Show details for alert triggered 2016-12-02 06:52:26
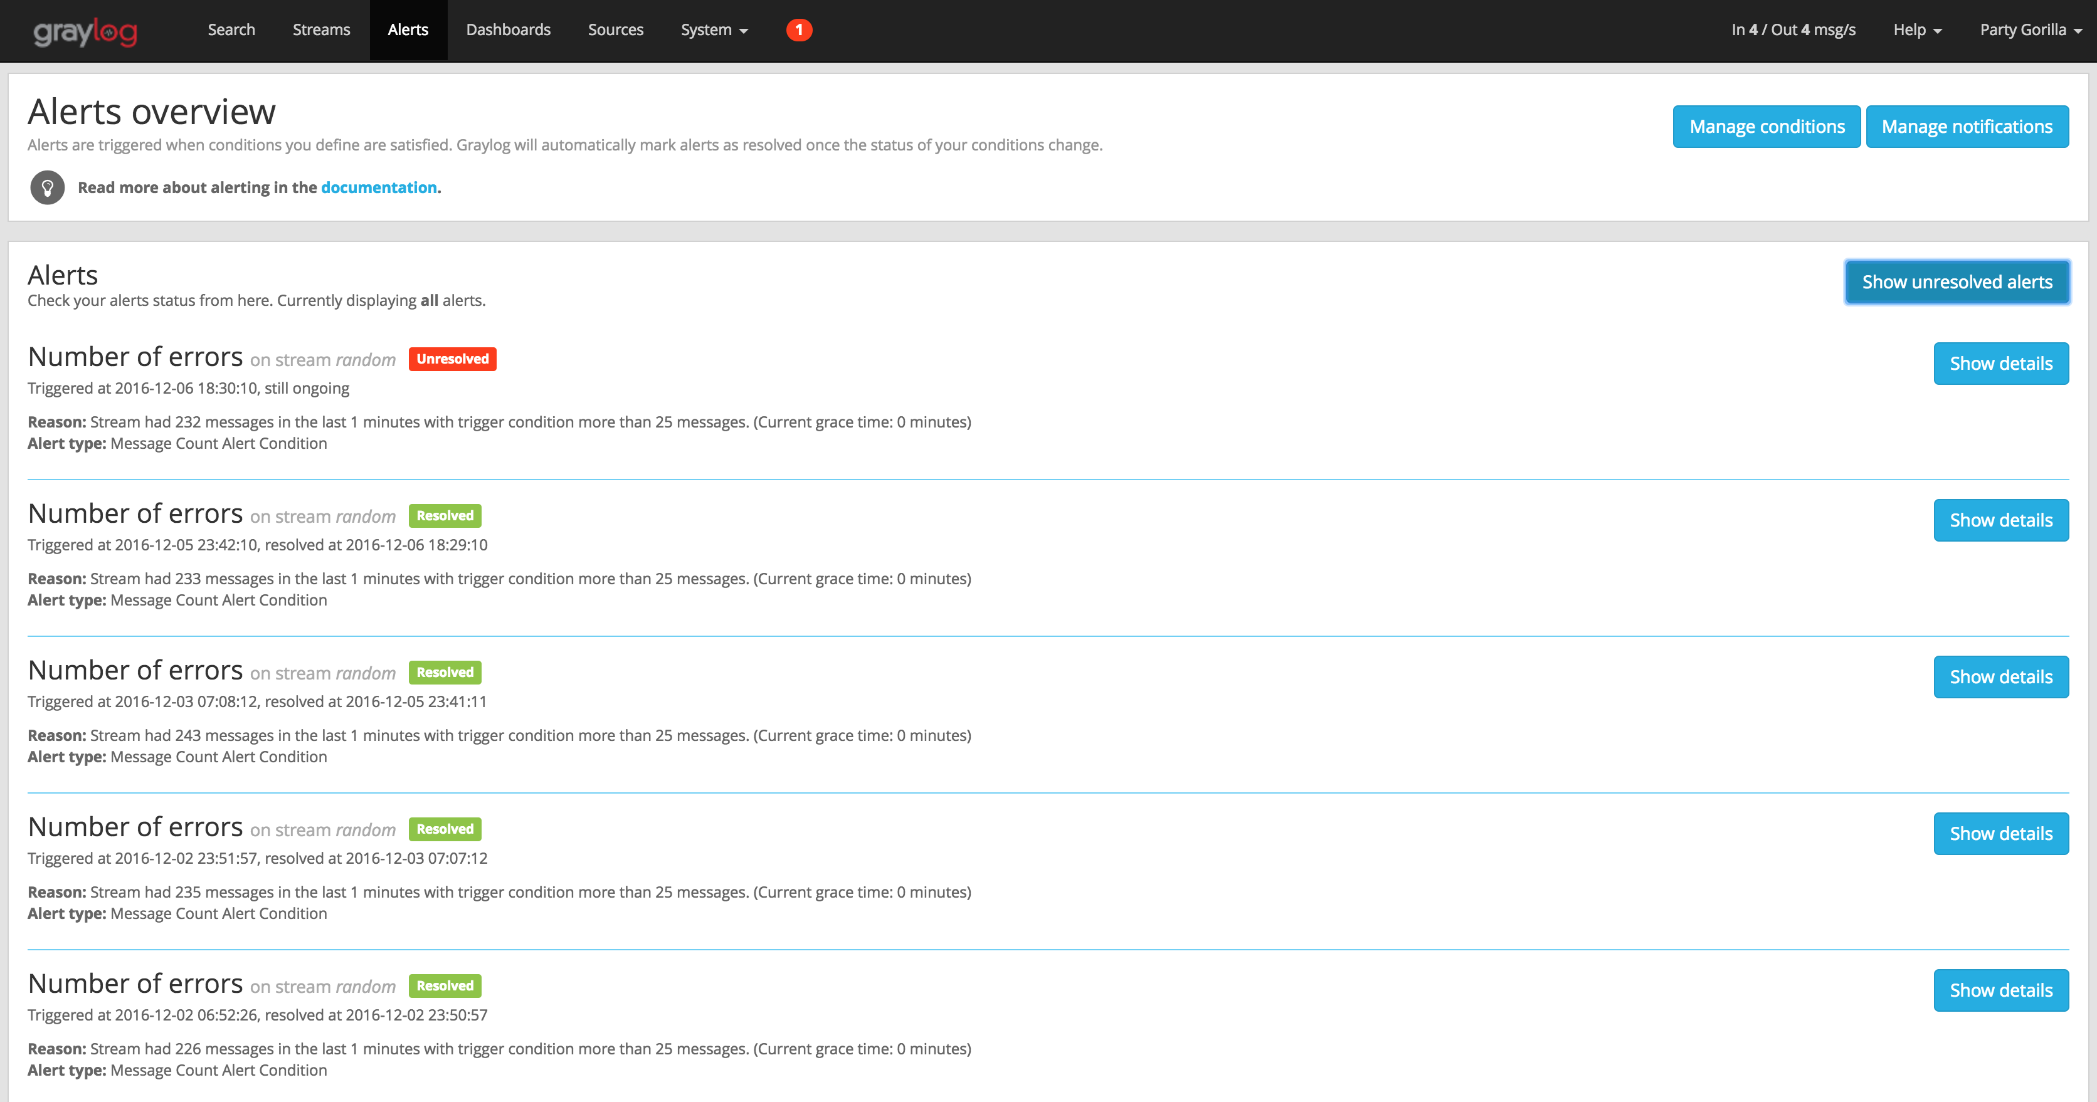 pyautogui.click(x=2001, y=990)
